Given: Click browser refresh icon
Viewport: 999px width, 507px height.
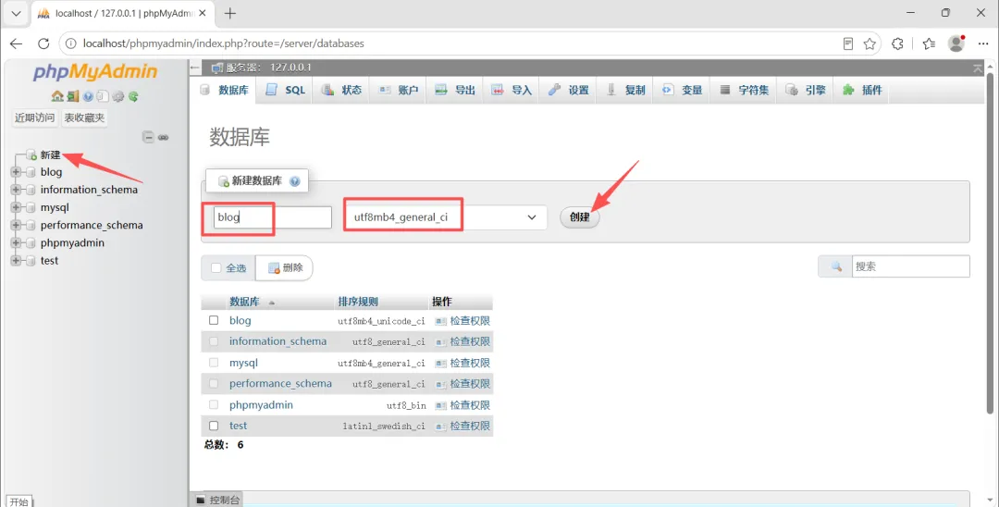Looking at the screenshot, I should (x=43, y=43).
